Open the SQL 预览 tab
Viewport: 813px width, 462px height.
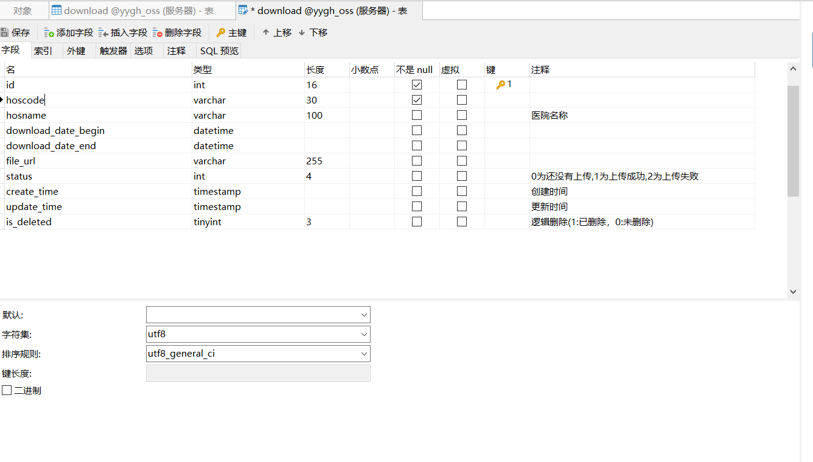point(219,51)
